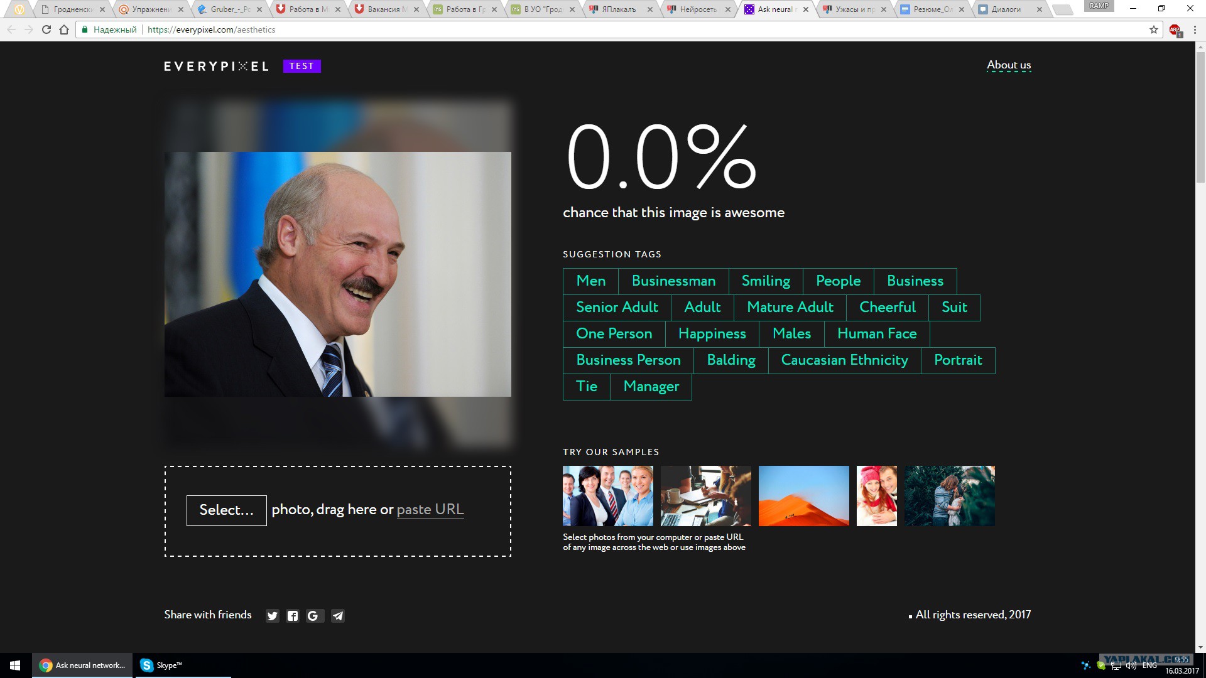Share result on Facebook icon
The width and height of the screenshot is (1206, 678).
tap(293, 616)
